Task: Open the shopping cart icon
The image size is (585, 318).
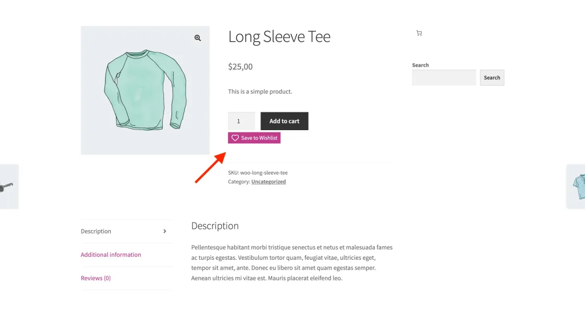Action: 419,33
